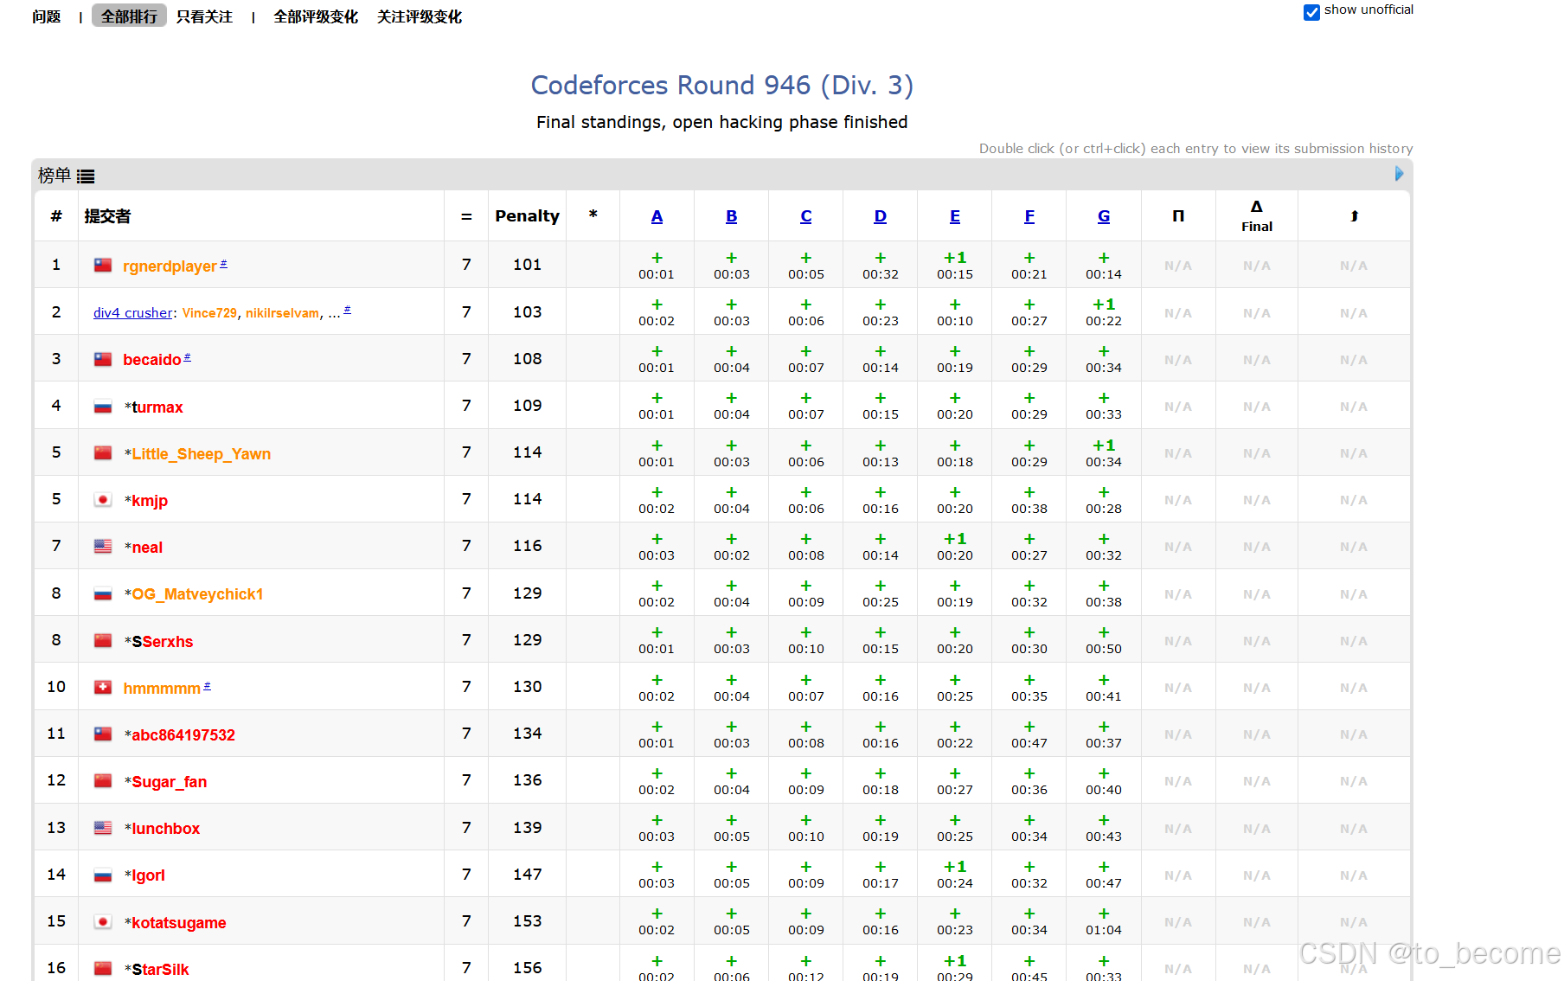The height and width of the screenshot is (981, 1564).
Task: Open Sugar_fan profile link
Action: [x=170, y=782]
